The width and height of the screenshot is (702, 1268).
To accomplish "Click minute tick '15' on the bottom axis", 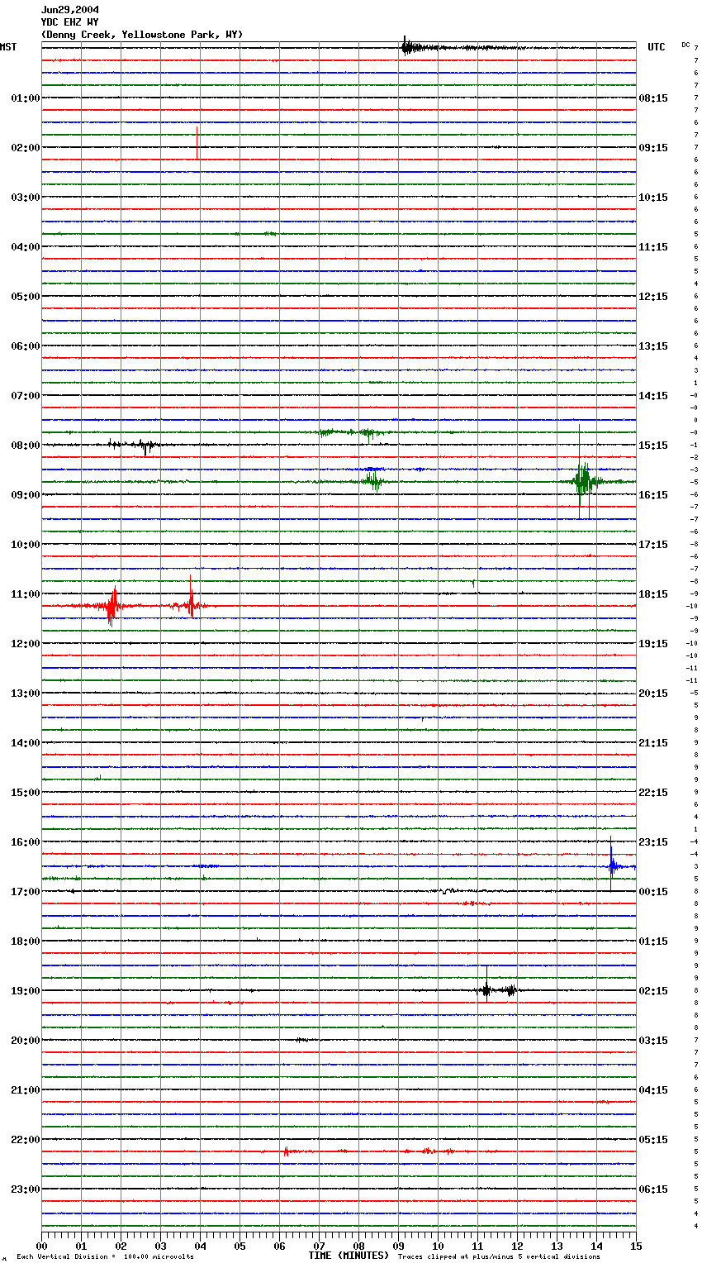I will tap(636, 1246).
